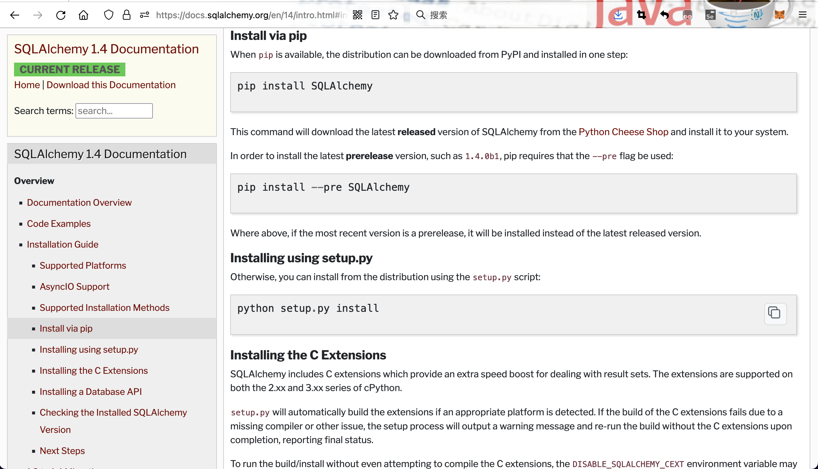The image size is (818, 469).
Task: Click the Python Cheese Shop hyperlink
Action: [624, 132]
